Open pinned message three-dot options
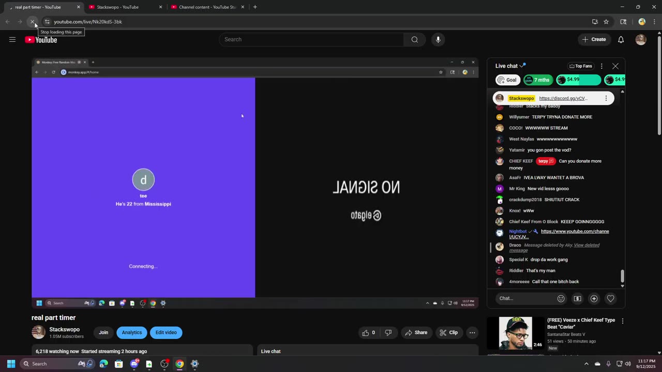Viewport: 662px width, 372px height. coord(606,98)
